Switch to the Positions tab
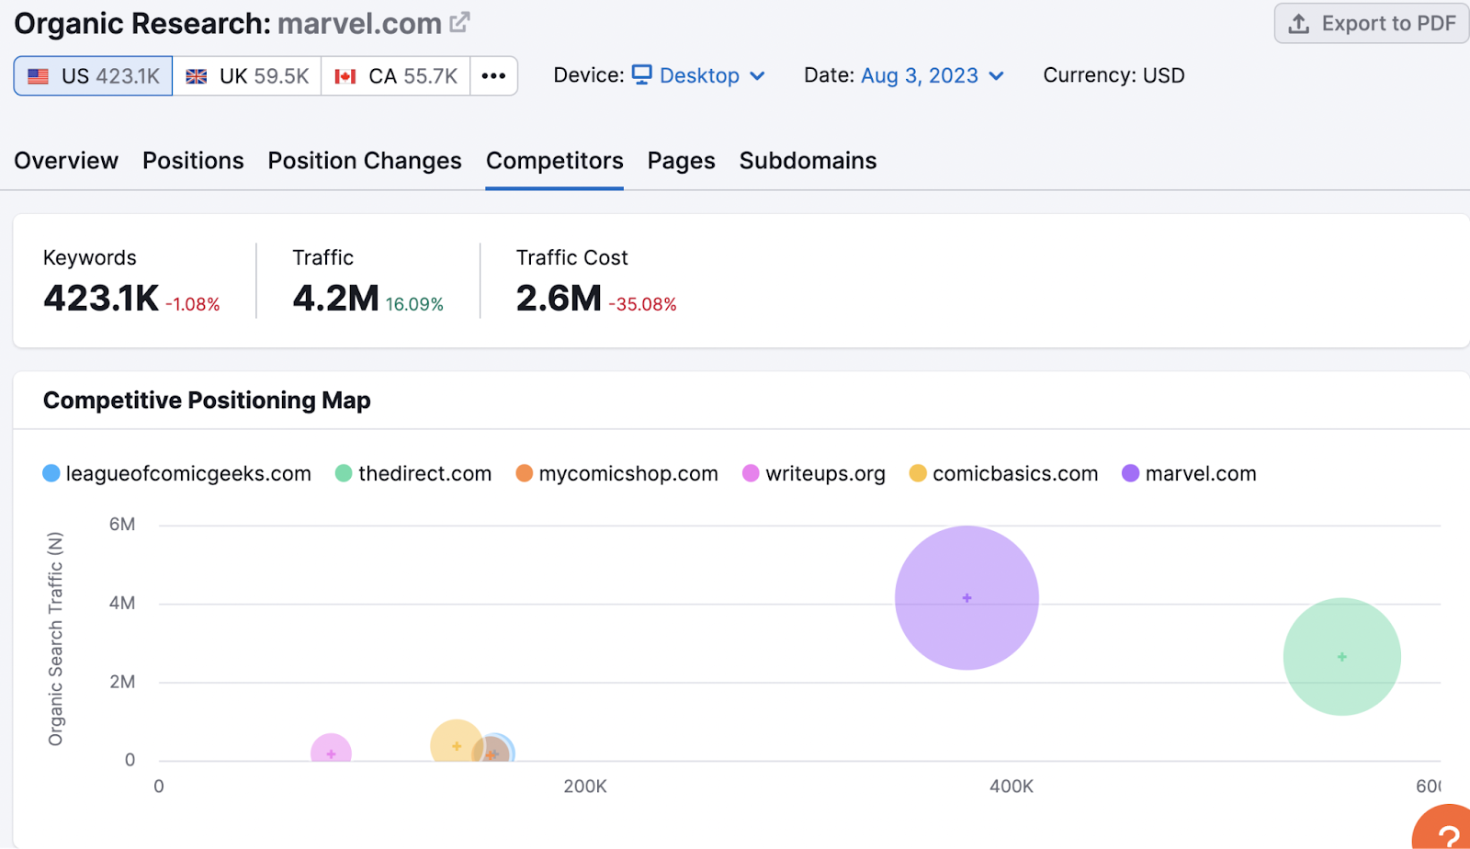The height and width of the screenshot is (849, 1470). [193, 161]
